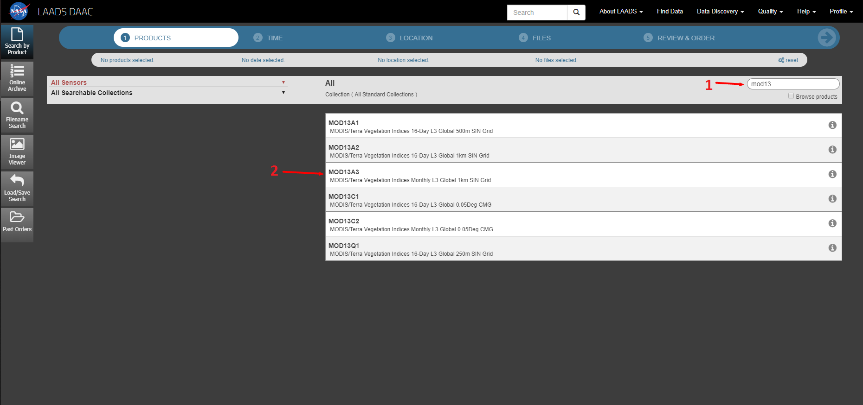Select the MOD13A1 product row
The height and width of the screenshot is (405, 863).
point(584,126)
